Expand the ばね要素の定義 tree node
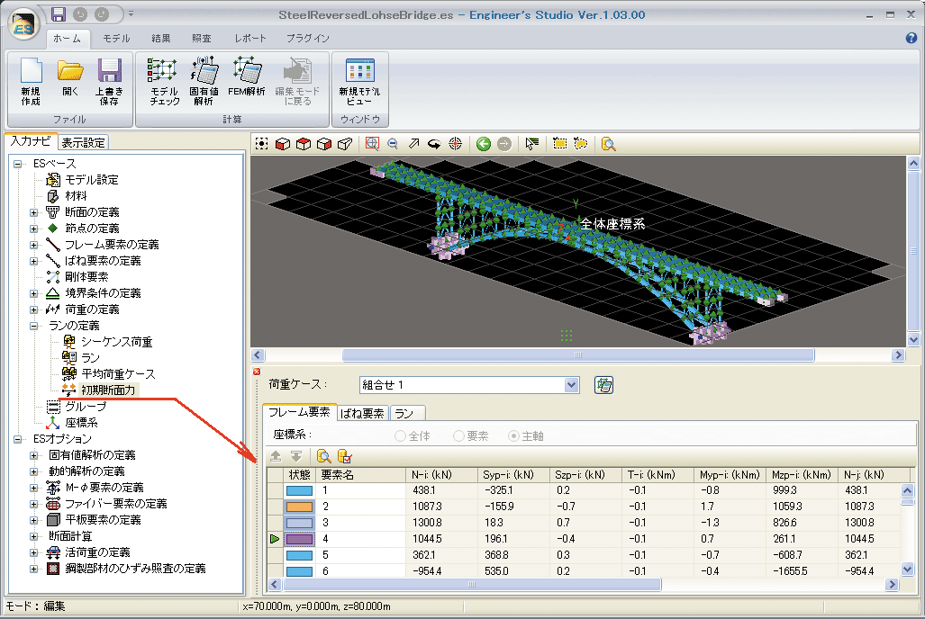The width and height of the screenshot is (925, 619). click(x=33, y=261)
